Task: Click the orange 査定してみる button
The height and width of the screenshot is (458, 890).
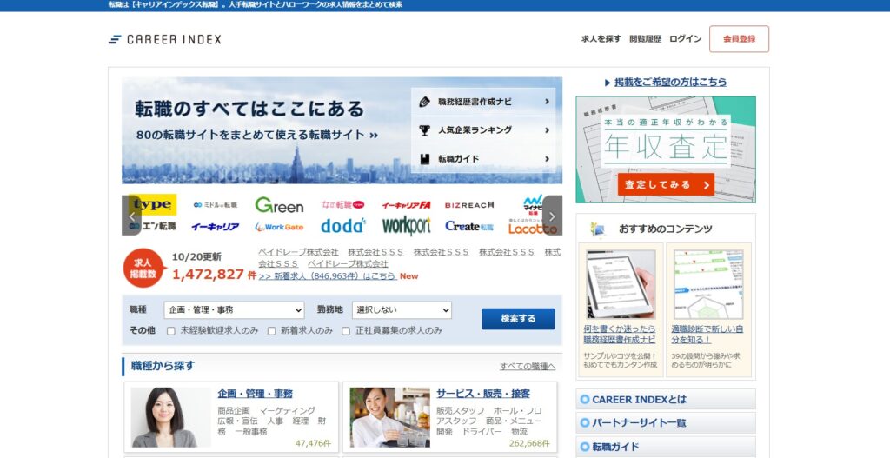Action: click(666, 184)
